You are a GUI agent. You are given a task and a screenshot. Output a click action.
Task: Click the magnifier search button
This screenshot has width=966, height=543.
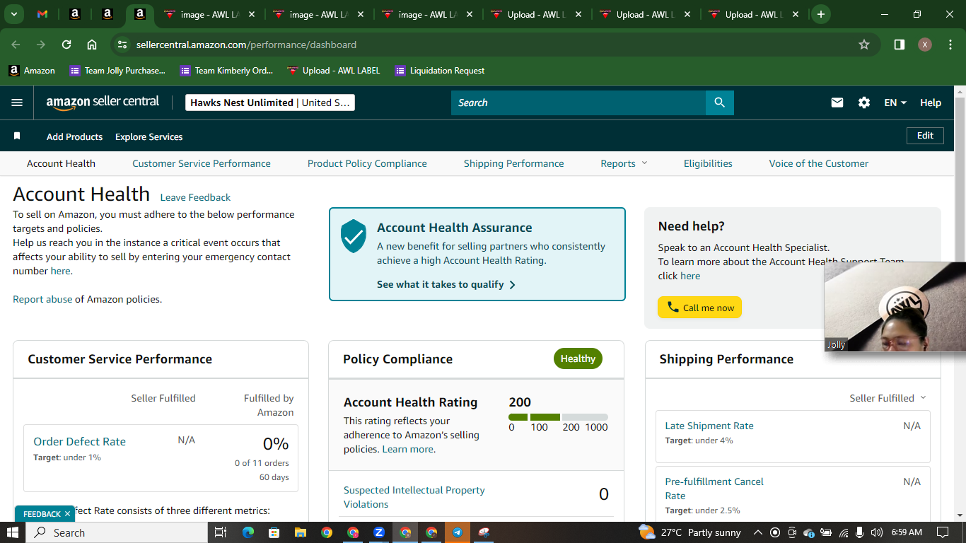(x=719, y=103)
